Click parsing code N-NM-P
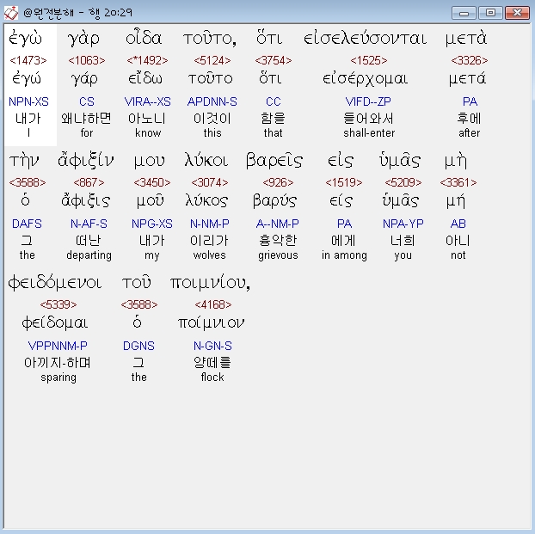Screen dimensions: 535x534 point(210,224)
